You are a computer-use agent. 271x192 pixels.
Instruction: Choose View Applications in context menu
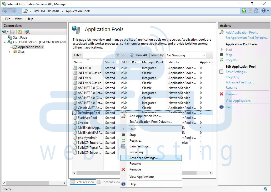coord(151,177)
